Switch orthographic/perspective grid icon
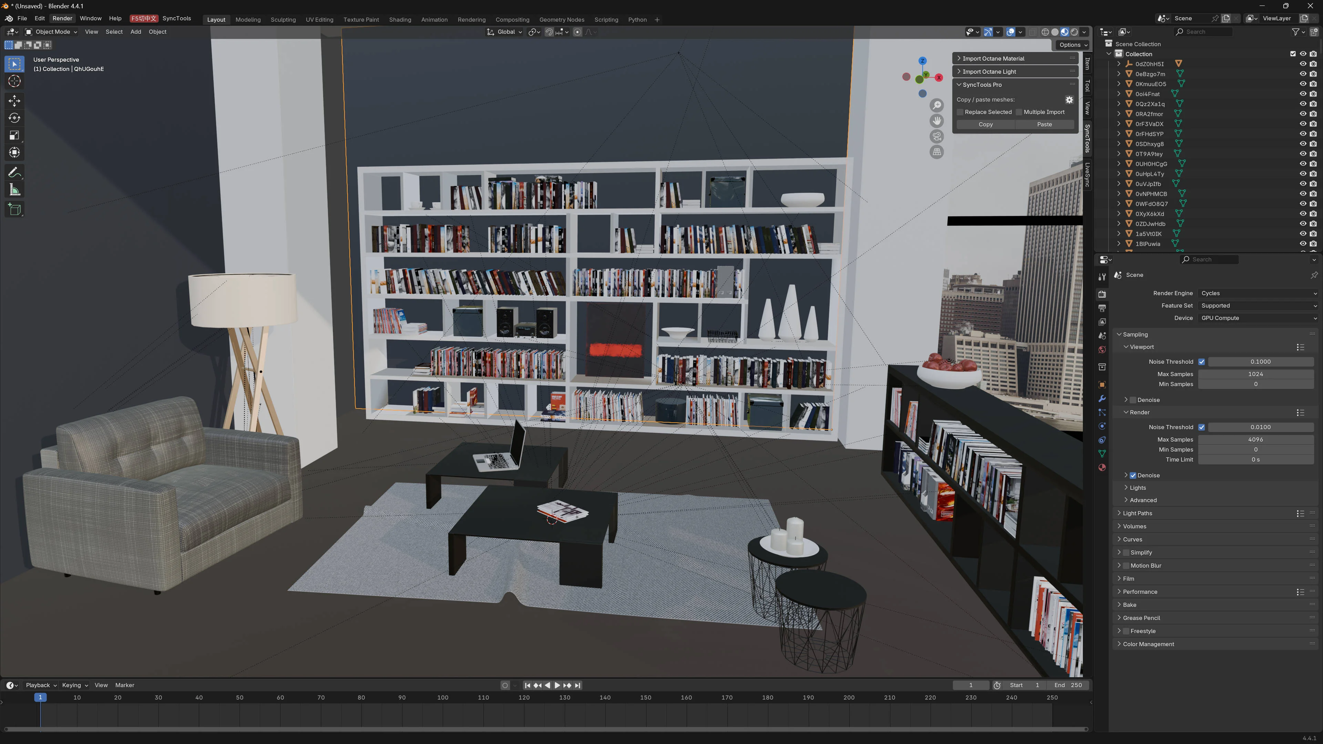This screenshot has width=1323, height=744. point(937,152)
